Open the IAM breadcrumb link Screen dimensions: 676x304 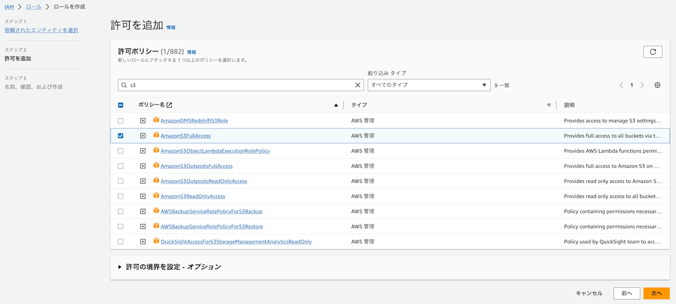pyautogui.click(x=9, y=7)
